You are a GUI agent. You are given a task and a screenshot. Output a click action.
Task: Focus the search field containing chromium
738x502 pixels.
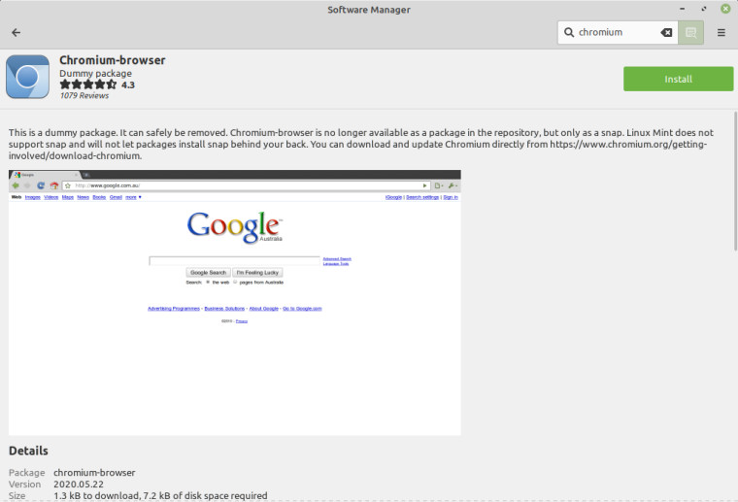tap(618, 32)
